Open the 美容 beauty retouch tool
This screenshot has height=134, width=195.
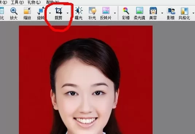(153, 13)
